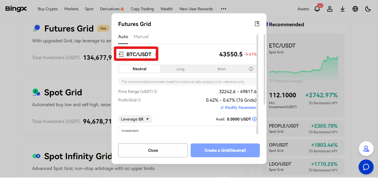Go to Assets

303,9
